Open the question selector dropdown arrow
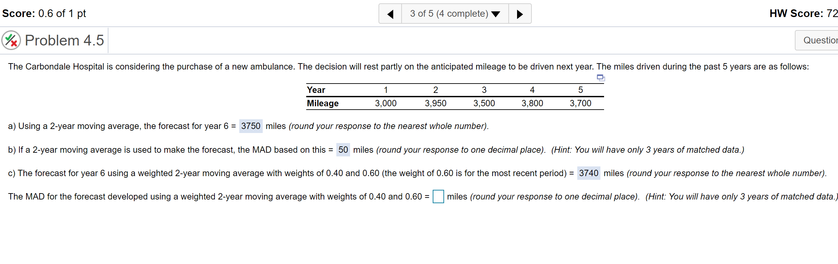 click(496, 13)
